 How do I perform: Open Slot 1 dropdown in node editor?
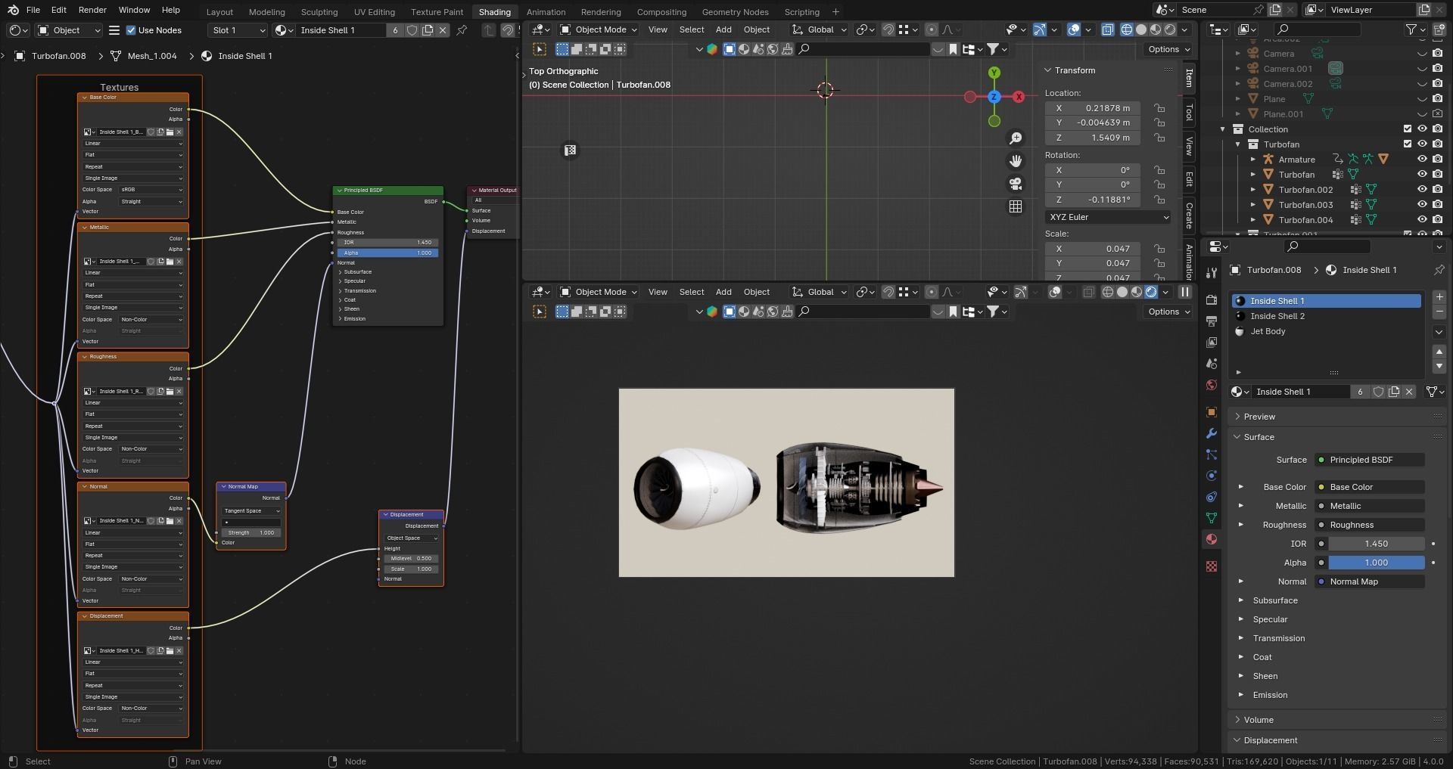(238, 30)
